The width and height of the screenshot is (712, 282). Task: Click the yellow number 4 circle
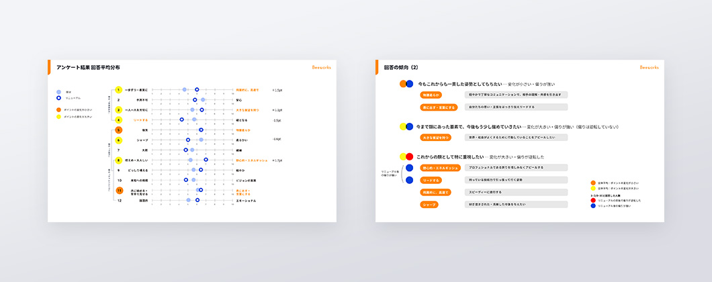tap(118, 120)
